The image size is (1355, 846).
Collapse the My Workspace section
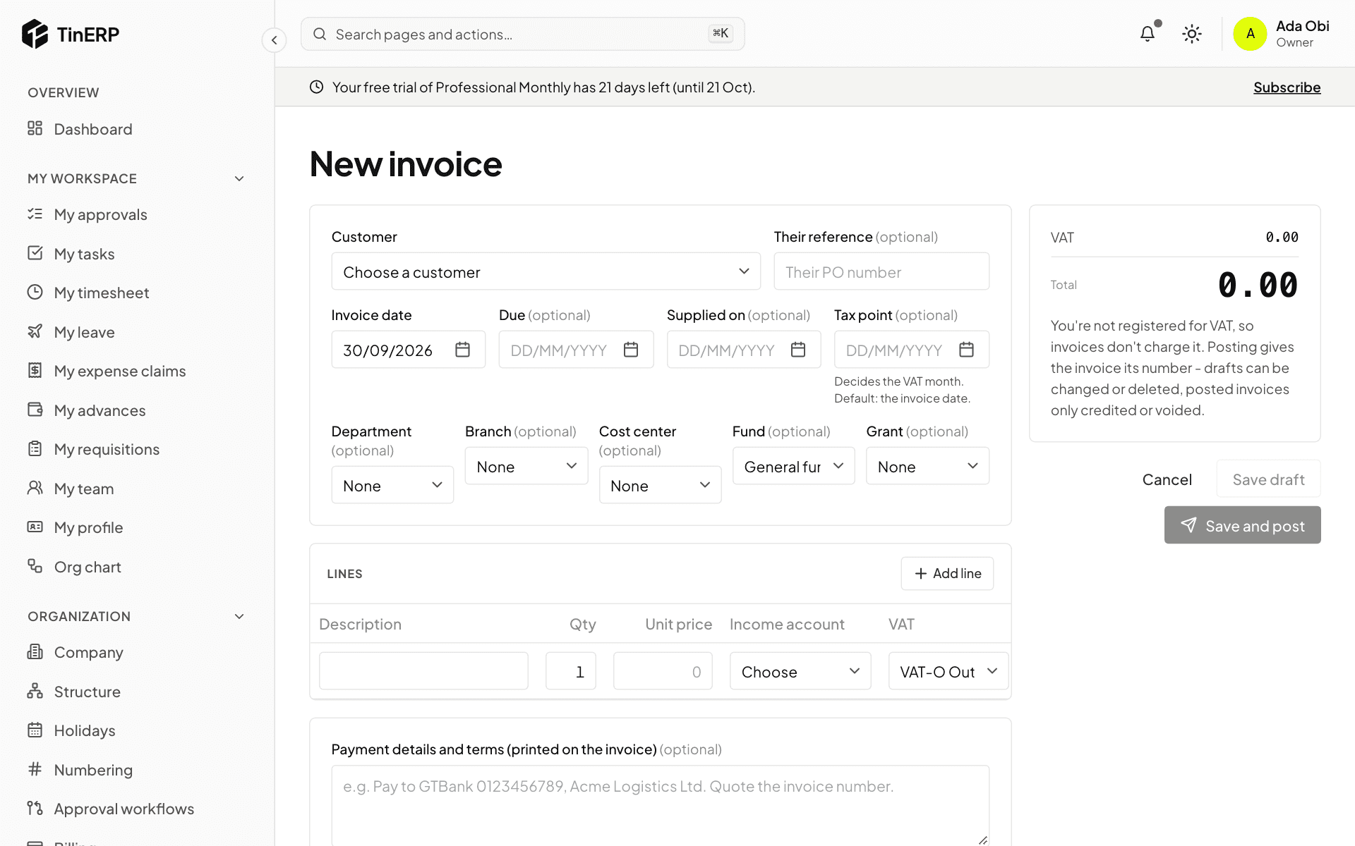[239, 178]
